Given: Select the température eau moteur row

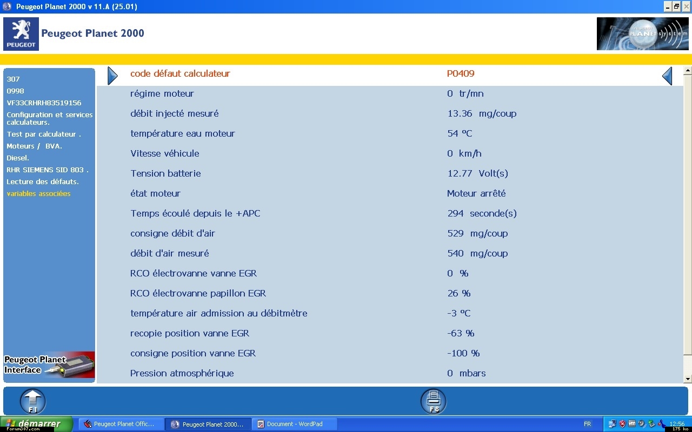Looking at the screenshot, I should pyautogui.click(x=390, y=133).
